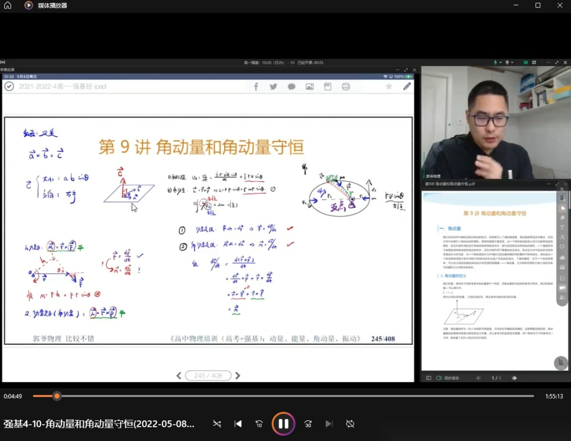571x441 pixels.
Task: Click the media player app title
Action: click(52, 5)
